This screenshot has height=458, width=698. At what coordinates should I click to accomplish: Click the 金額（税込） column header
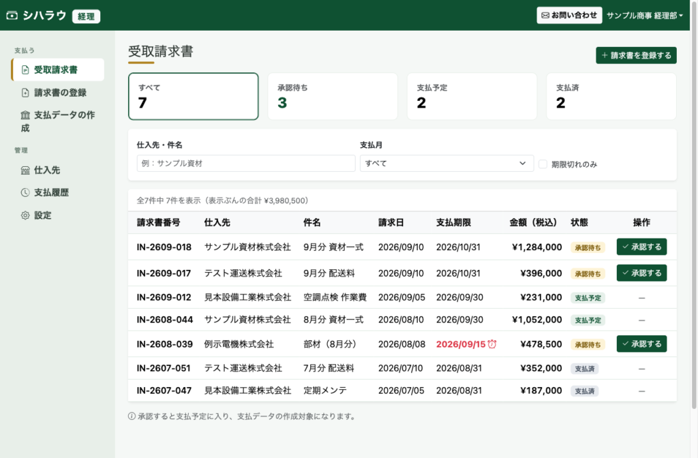tap(533, 223)
